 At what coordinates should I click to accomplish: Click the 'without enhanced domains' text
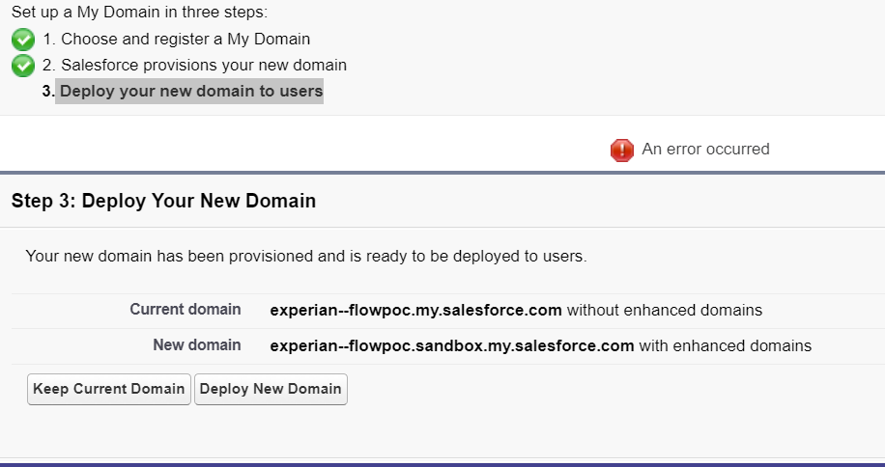[x=665, y=311]
